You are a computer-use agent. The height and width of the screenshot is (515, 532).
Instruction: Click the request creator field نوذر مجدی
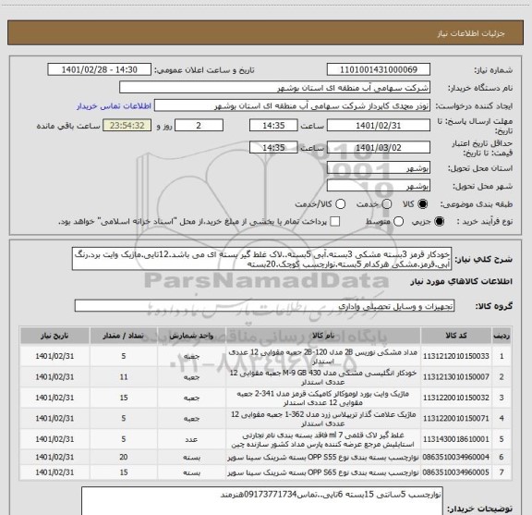click(292, 105)
